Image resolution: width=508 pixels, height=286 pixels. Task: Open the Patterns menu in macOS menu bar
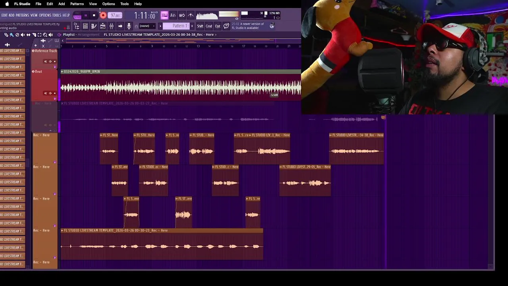77,4
